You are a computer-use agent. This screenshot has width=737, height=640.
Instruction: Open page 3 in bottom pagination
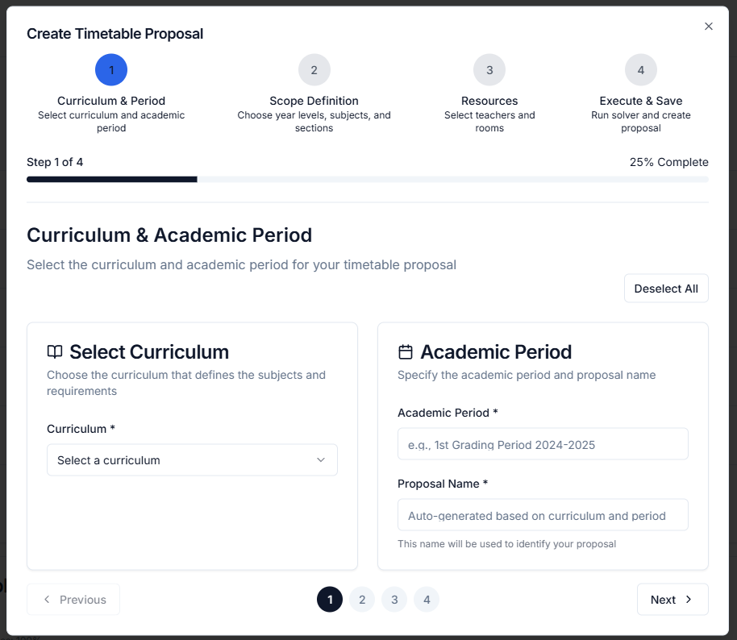(x=394, y=600)
